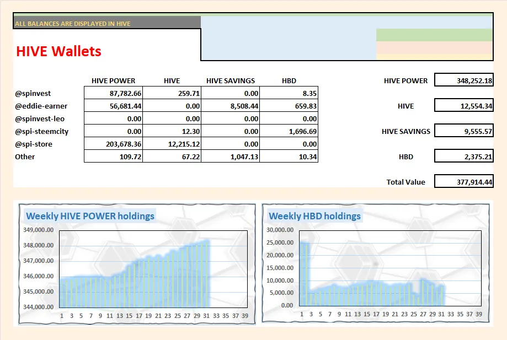Select cell with value 109.72
507x340 pixels.
tap(114, 156)
